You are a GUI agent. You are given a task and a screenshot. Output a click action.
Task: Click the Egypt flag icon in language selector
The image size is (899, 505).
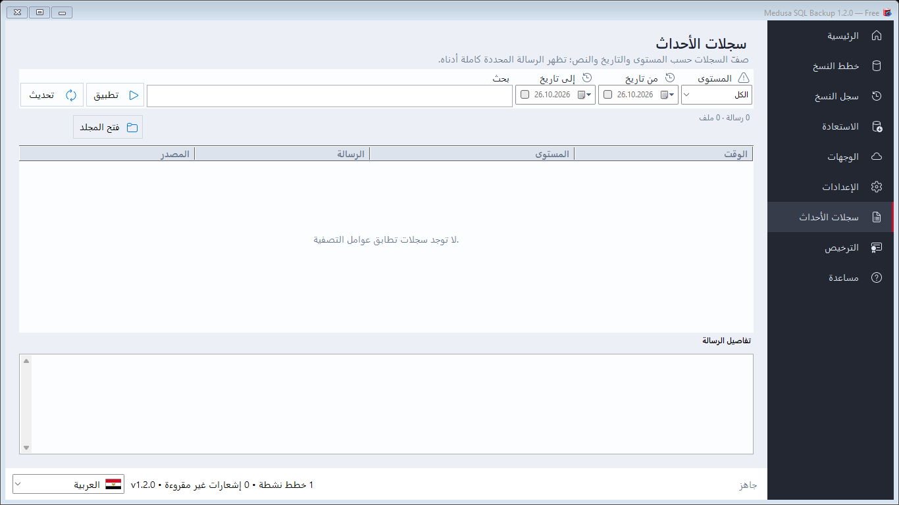pyautogui.click(x=113, y=485)
